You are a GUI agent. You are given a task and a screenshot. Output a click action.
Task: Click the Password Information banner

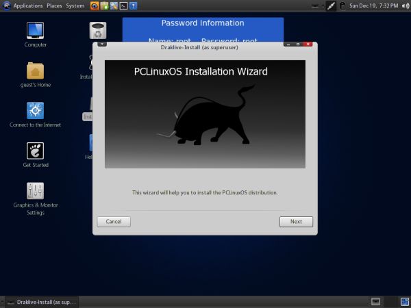203,29
